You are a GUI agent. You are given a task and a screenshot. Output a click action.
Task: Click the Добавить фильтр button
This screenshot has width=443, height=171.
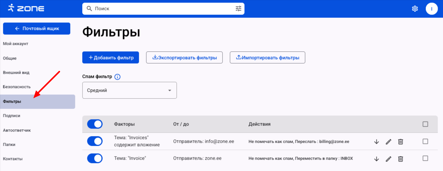pos(111,58)
